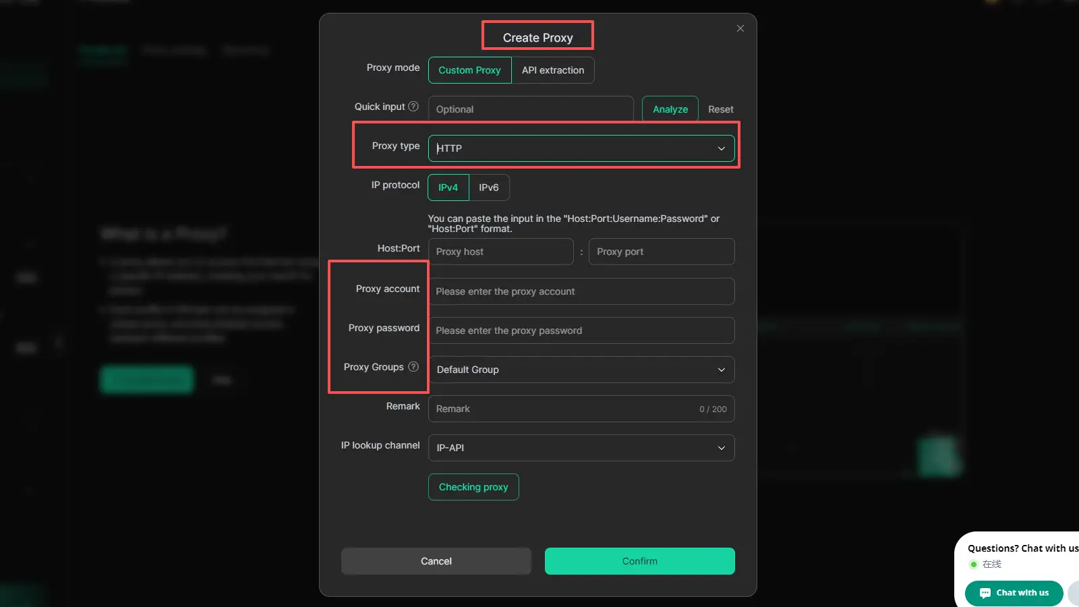Open the Proxy type HTTP dropdown

[581, 148]
